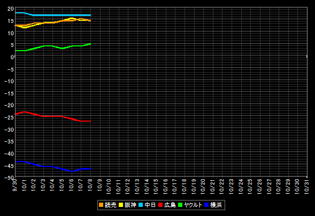Click the 15 value on the Y axis
The width and height of the screenshot is (315, 216).
(11, 21)
